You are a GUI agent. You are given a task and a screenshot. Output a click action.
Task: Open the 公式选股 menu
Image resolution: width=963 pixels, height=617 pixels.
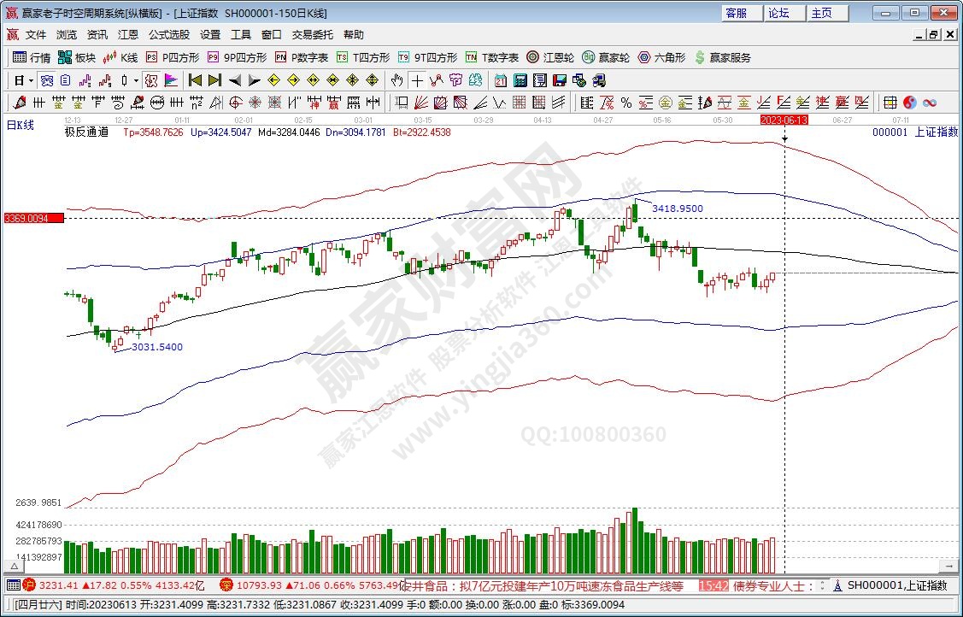(x=169, y=35)
